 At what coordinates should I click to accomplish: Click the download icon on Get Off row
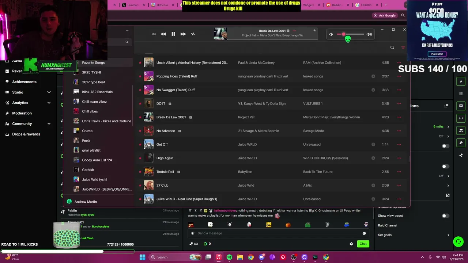pos(373,144)
